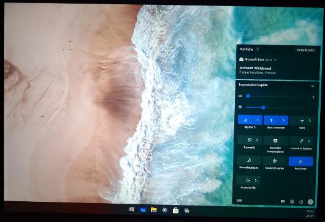
Task: Open Task View icon on the taskbar
Action: [186, 210]
